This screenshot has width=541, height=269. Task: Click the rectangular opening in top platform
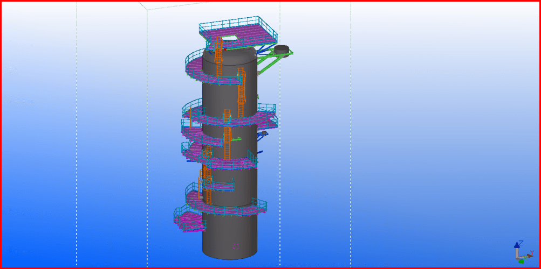[x=229, y=38]
